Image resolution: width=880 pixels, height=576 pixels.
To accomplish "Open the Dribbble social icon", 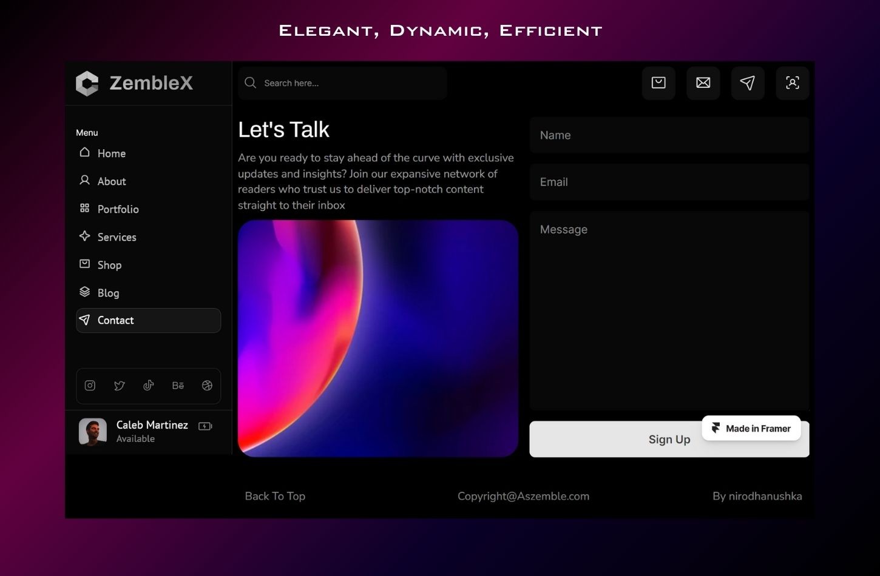I will [x=207, y=385].
